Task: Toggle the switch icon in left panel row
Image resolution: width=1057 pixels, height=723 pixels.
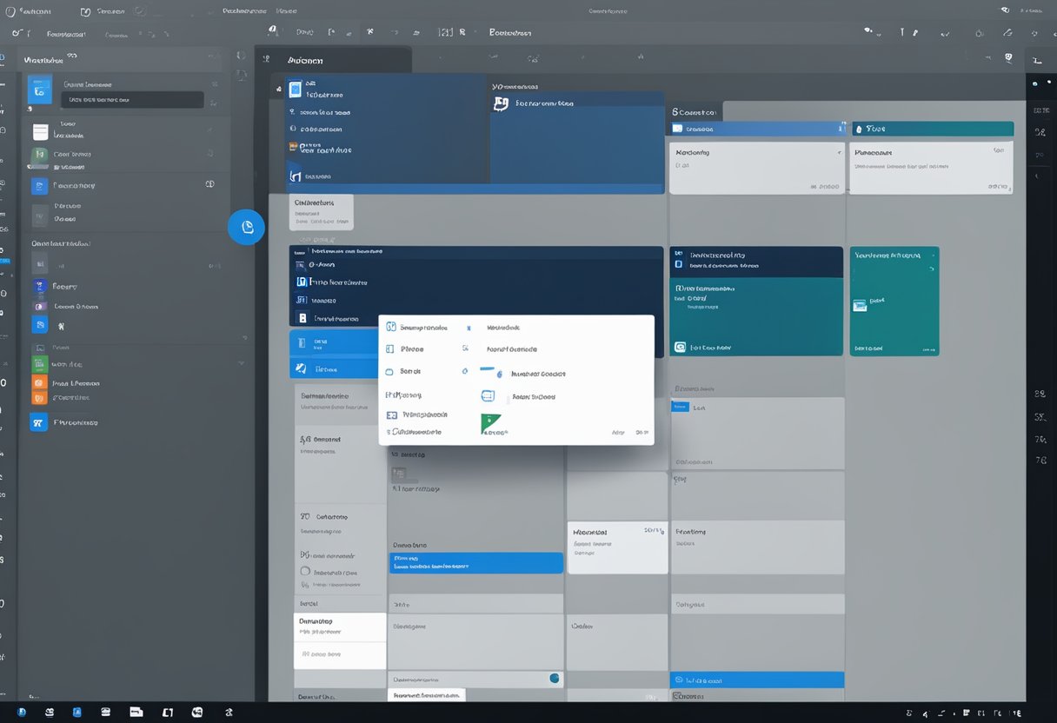Action: pos(209,185)
